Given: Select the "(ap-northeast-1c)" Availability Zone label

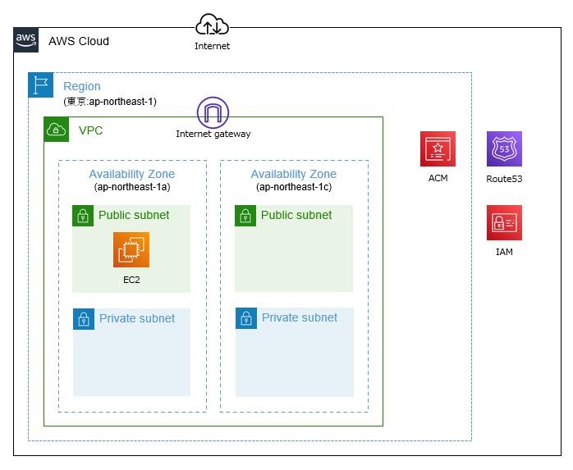Looking at the screenshot, I should coord(293,188).
